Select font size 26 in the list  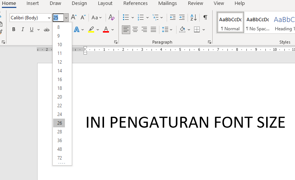[x=59, y=123]
